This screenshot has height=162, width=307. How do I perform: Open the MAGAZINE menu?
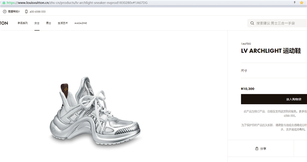81,23
